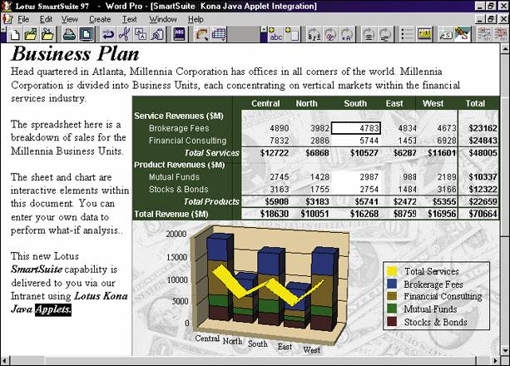
Task: Click the yellow Total Services legend swatch
Action: [393, 271]
